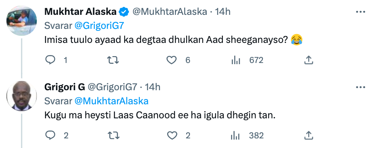Click the Grigori G display name
Image resolution: width=374 pixels, height=148 pixels.
[x=64, y=87]
